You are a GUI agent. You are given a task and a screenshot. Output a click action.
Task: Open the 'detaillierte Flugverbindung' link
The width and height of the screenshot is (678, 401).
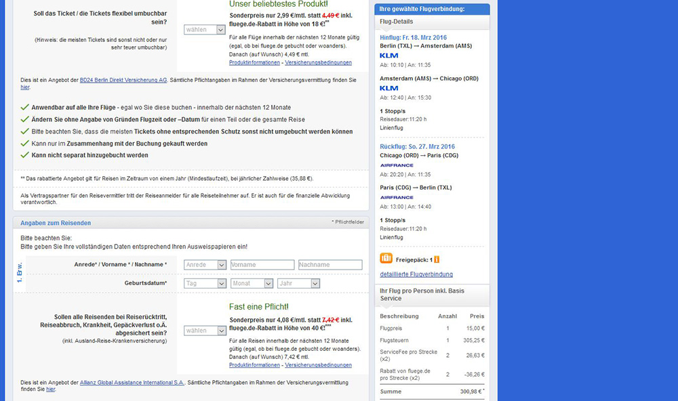click(x=416, y=274)
